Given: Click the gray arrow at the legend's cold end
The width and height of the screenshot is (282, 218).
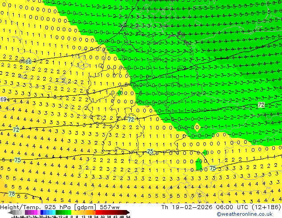Looking at the screenshot, I should [10, 213].
